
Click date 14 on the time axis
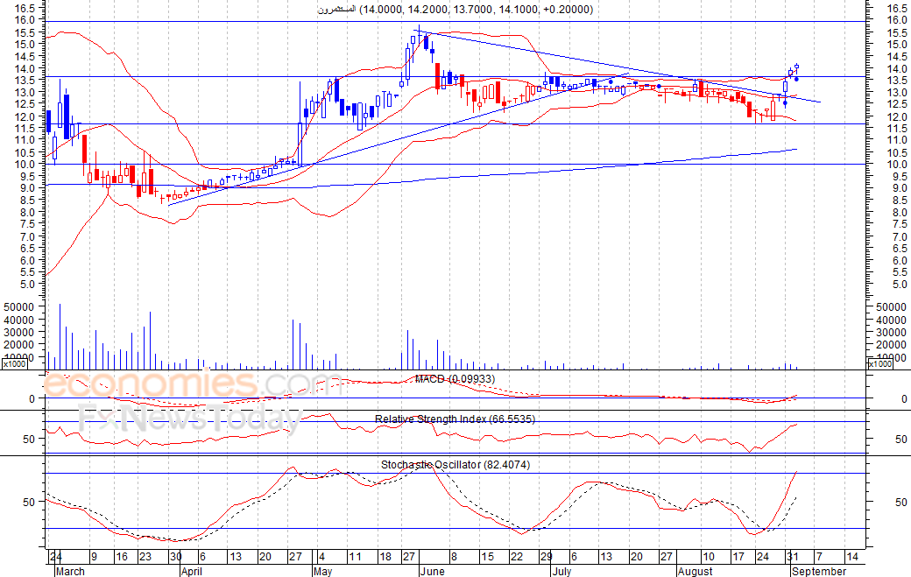point(851,557)
